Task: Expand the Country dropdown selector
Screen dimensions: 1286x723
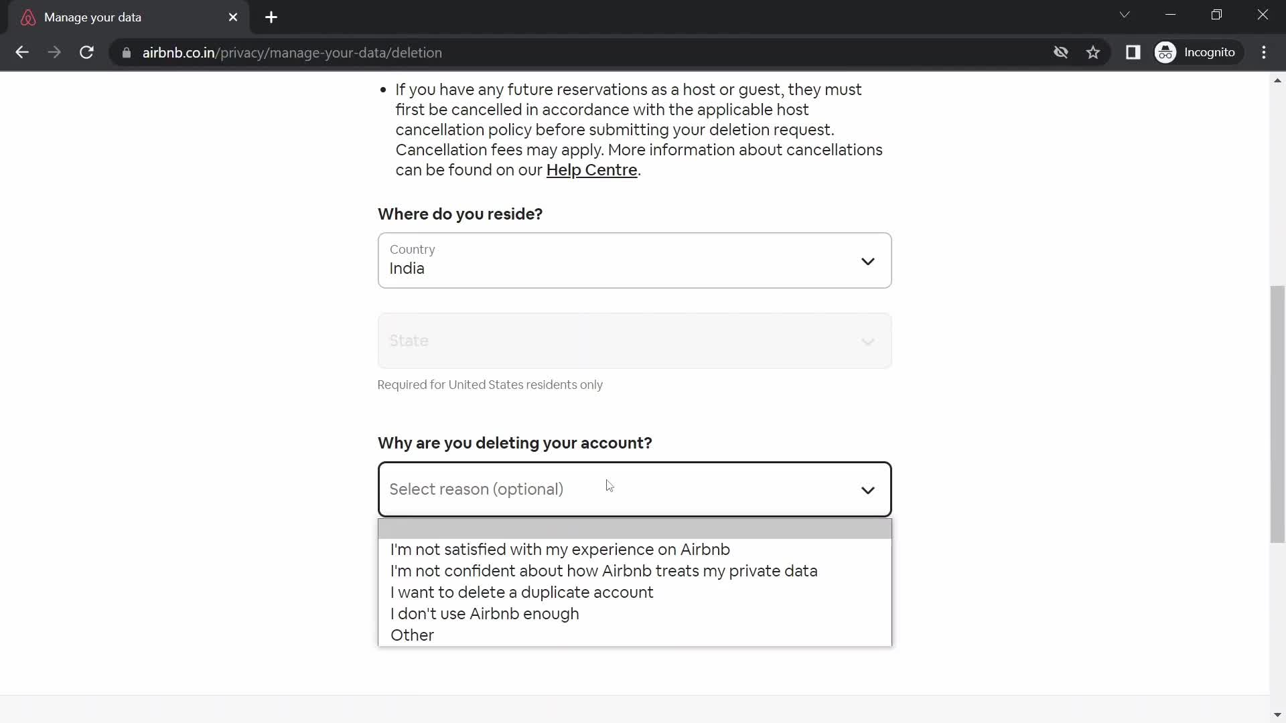Action: [x=635, y=260]
